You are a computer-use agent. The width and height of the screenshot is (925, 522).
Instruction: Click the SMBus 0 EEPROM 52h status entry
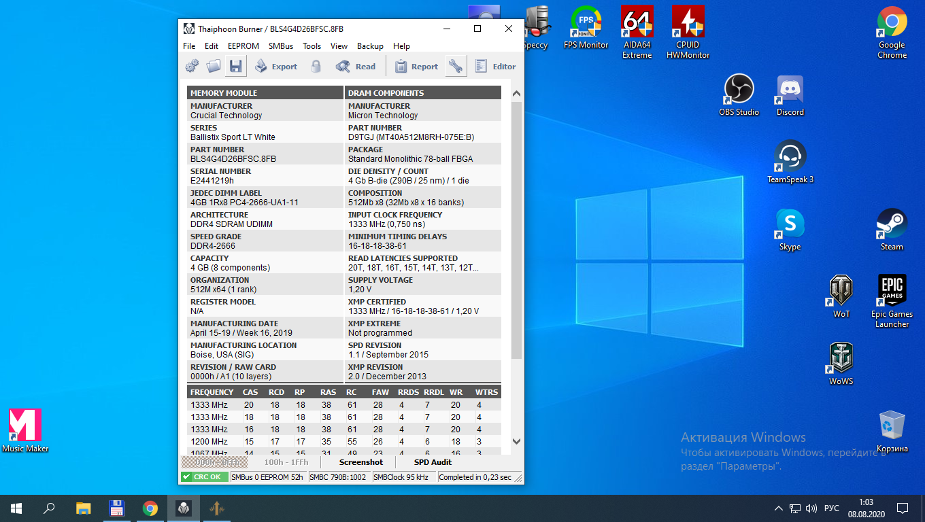(267, 477)
